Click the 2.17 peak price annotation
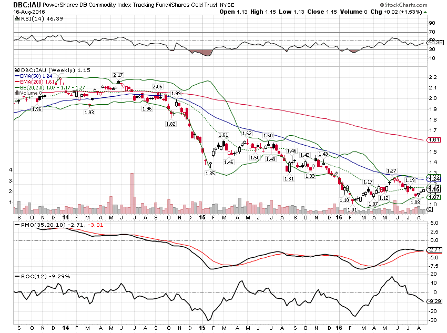This screenshot has height=333, width=447. click(x=118, y=75)
